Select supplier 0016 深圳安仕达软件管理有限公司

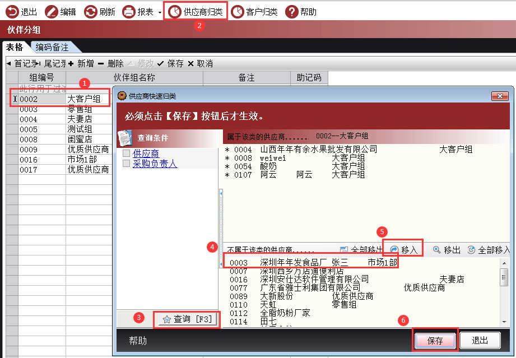(x=347, y=280)
